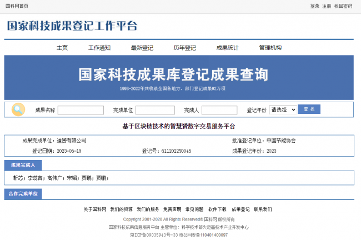Click the 注册 register link
Viewport: 361px width, 240px height.
[327, 6]
